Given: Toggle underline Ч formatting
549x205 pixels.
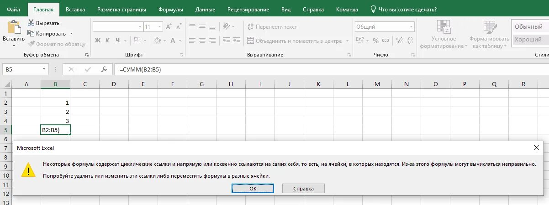Looking at the screenshot, I should click(118, 41).
